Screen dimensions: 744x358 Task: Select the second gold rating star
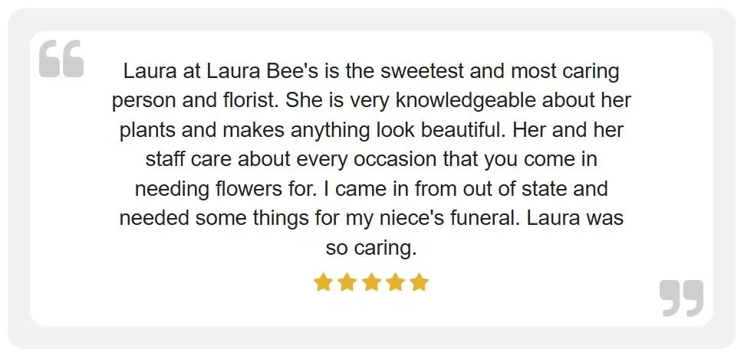pyautogui.click(x=347, y=283)
